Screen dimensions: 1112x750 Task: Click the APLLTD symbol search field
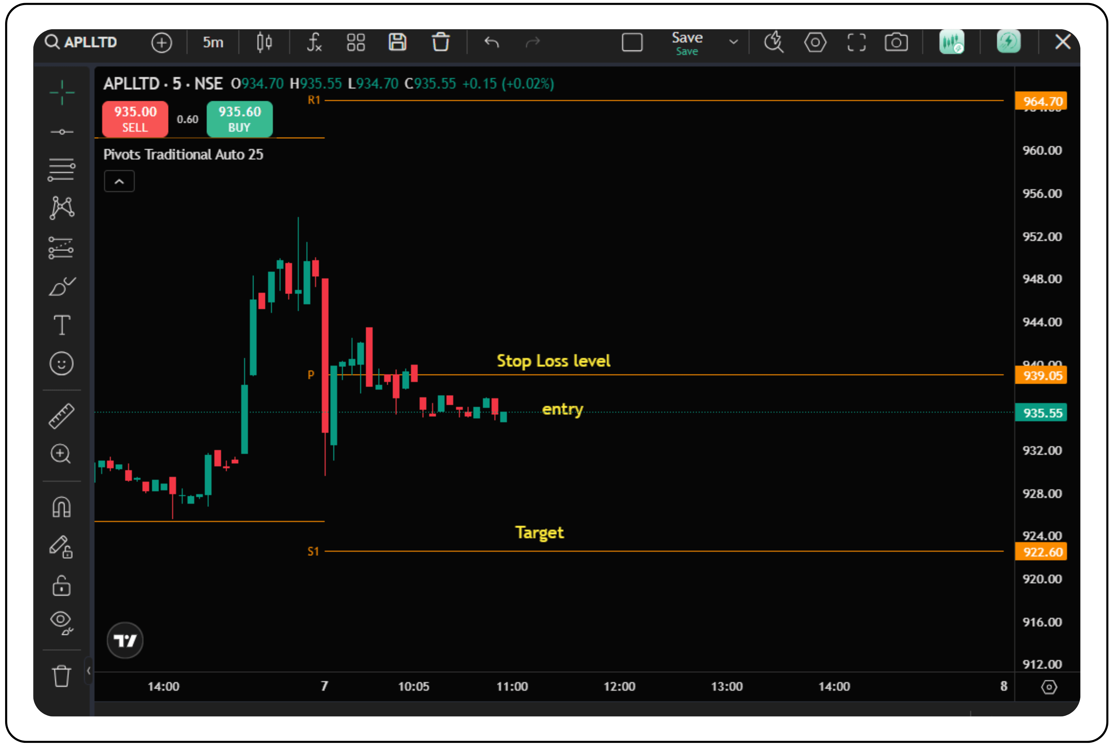(90, 42)
